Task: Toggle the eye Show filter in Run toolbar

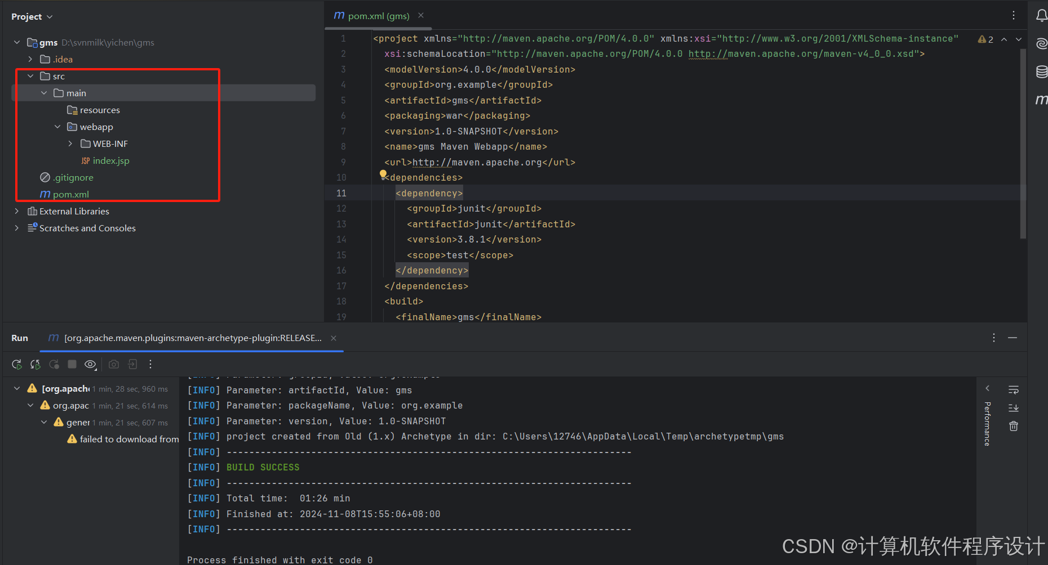Action: point(90,365)
